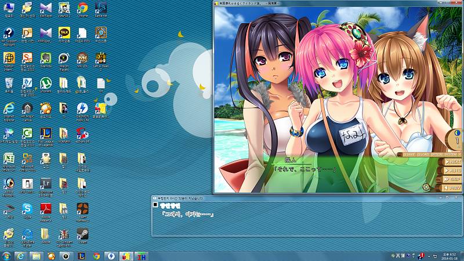Image resolution: width=464 pixels, height=261 pixels.
Task: Open Left 4 Dead 2 shortcut
Action: click(101, 59)
